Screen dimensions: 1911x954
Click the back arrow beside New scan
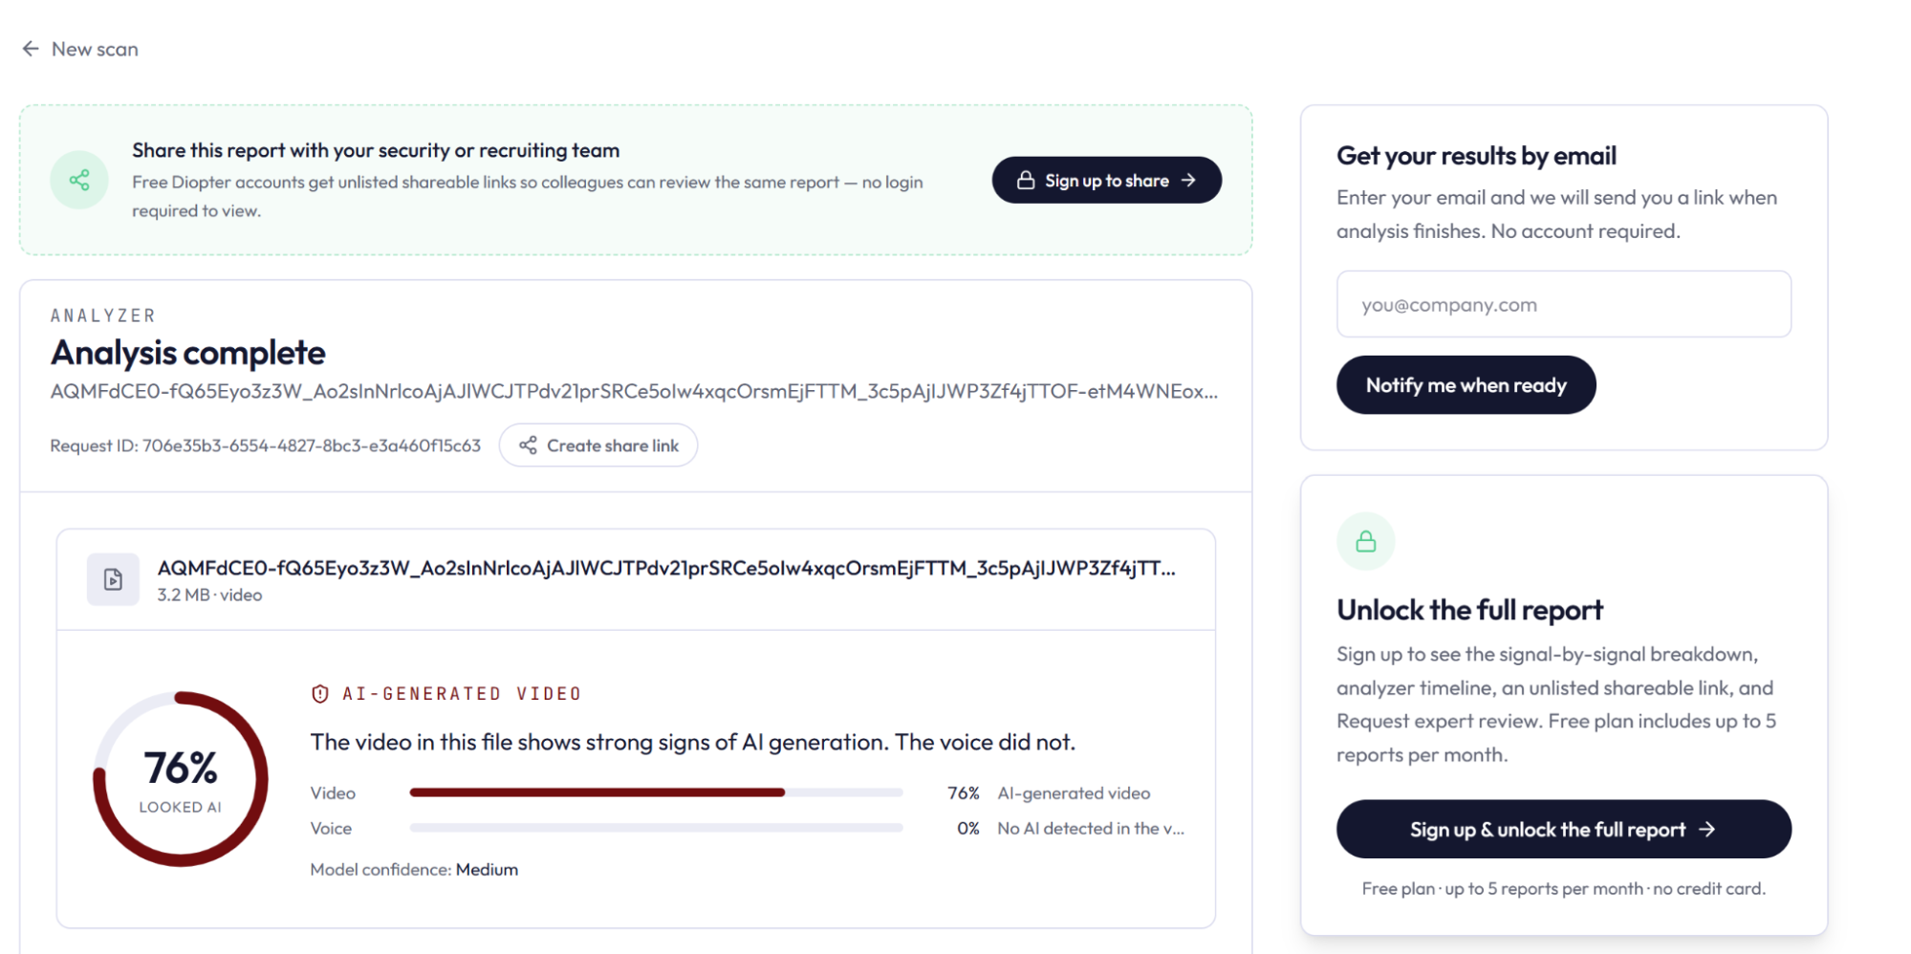[x=31, y=49]
